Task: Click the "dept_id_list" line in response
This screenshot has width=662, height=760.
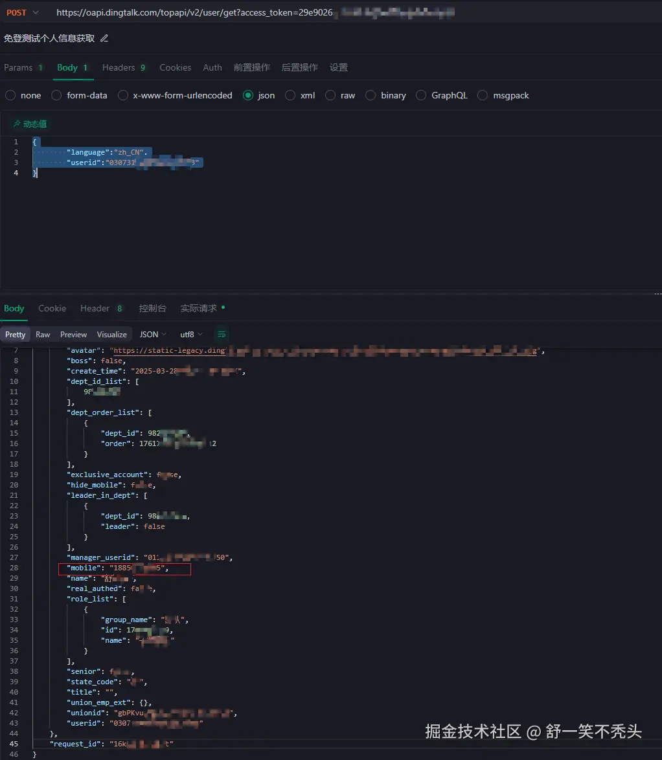Action: coord(103,381)
